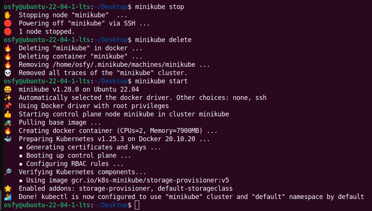Click the whale emoji beside Preparing Kubernetes
Screen dimensions: 372x211
click(x=8, y=139)
